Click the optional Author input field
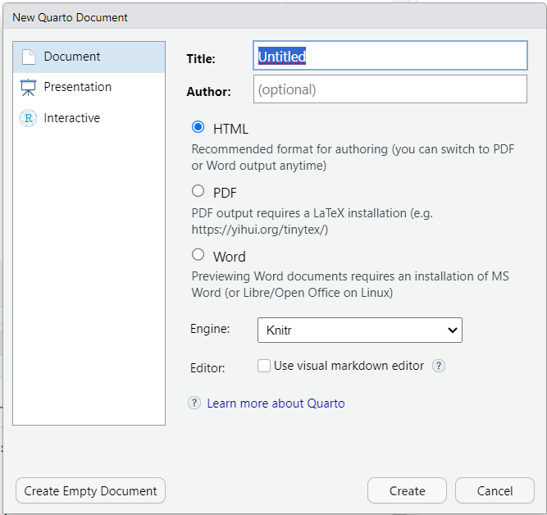This screenshot has width=547, height=515. pos(390,89)
